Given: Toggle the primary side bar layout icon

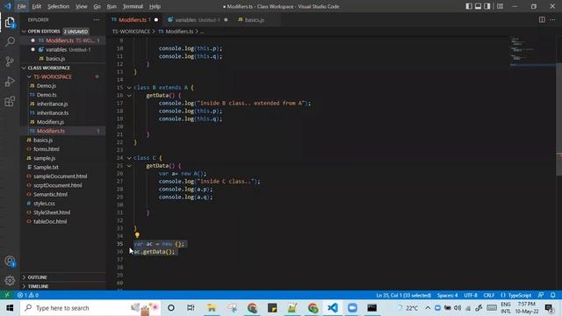Looking at the screenshot, I should 469,6.
